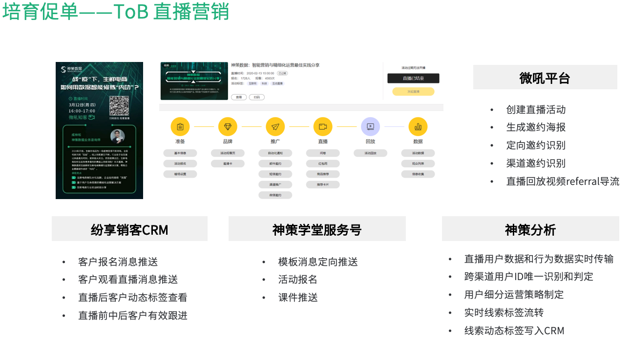Screen dimensions: 631x344
Task: Click the green livestream invitation poster
Action: tap(99, 130)
